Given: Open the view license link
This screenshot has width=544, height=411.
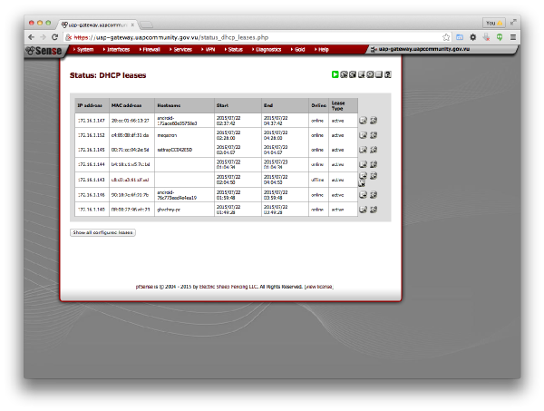Looking at the screenshot, I should (x=319, y=287).
